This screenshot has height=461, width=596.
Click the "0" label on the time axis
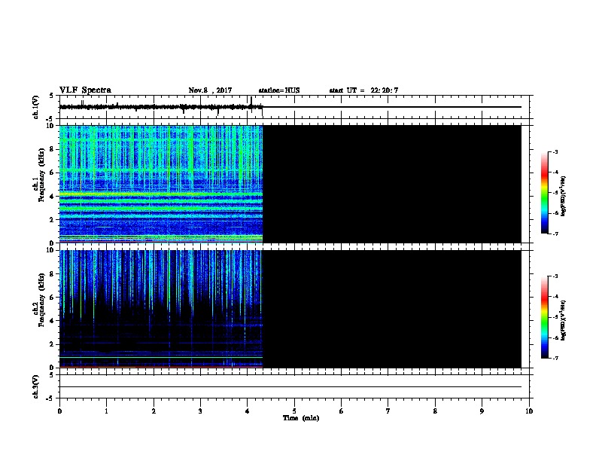(x=59, y=411)
